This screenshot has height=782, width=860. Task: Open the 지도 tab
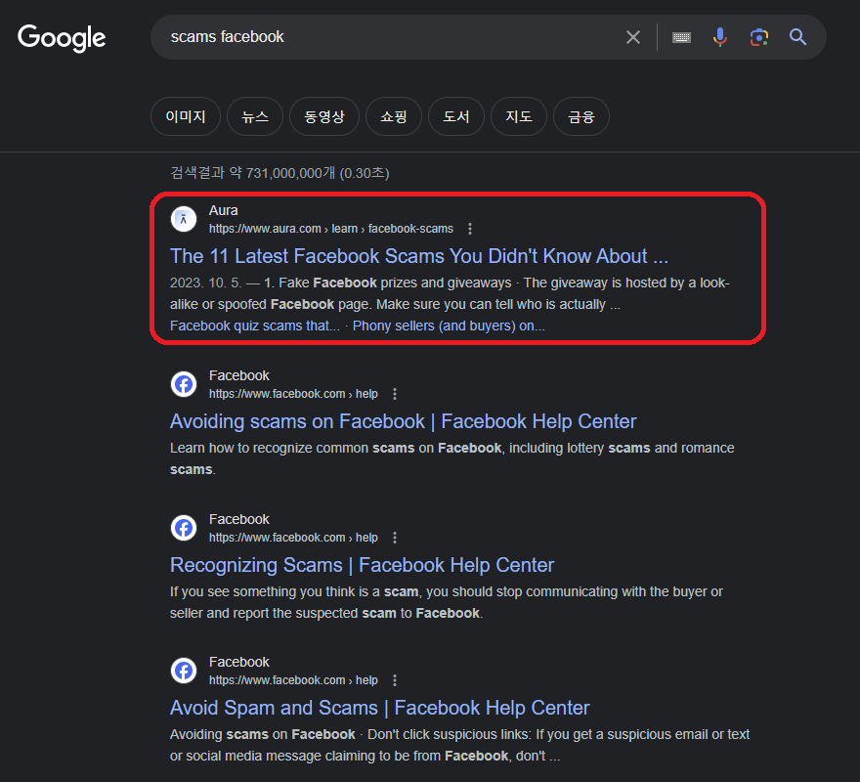(x=518, y=115)
